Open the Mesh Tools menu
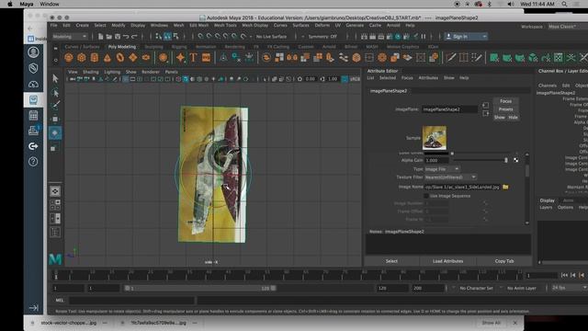Image resolution: width=588 pixels, height=331 pixels. click(x=225, y=25)
